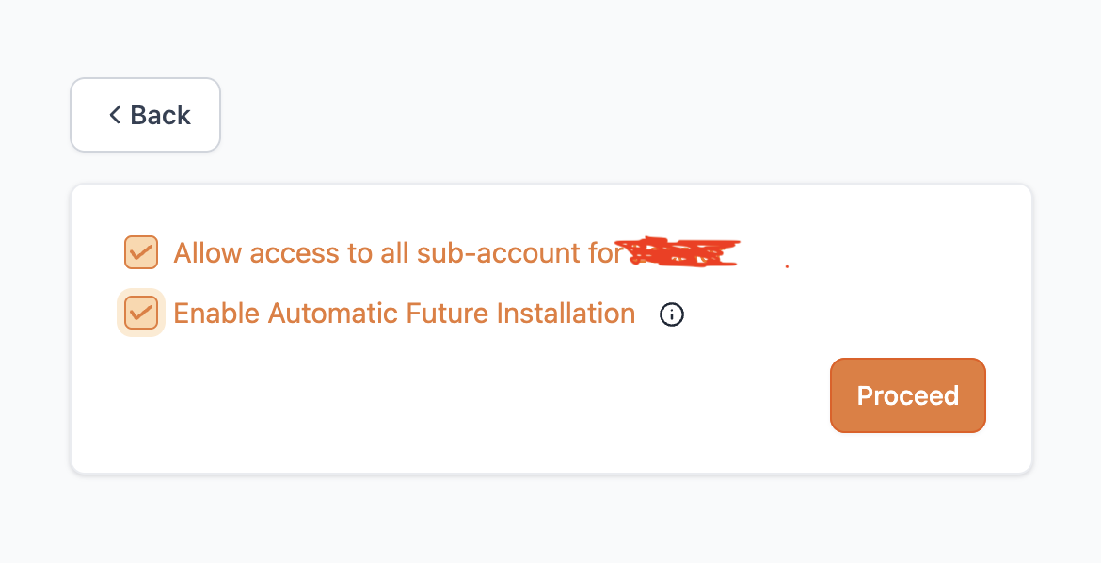1101x563 pixels.
Task: Toggle the highlighted Automatic Future Installation checkbox
Action: (141, 313)
